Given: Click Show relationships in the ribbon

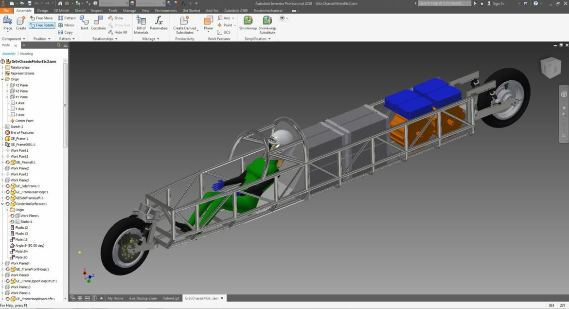Looking at the screenshot, I should pyautogui.click(x=116, y=18).
